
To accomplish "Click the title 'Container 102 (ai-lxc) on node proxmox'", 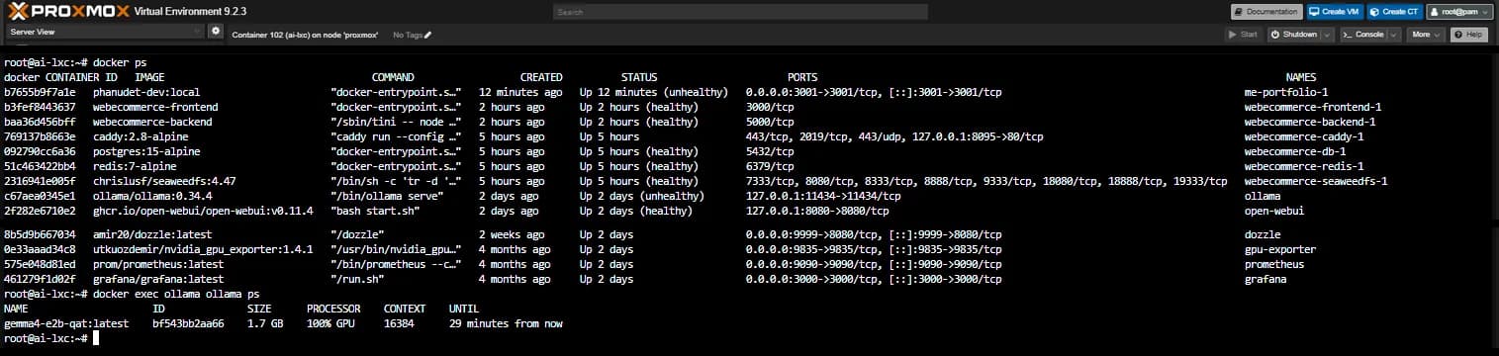I will (x=306, y=35).
